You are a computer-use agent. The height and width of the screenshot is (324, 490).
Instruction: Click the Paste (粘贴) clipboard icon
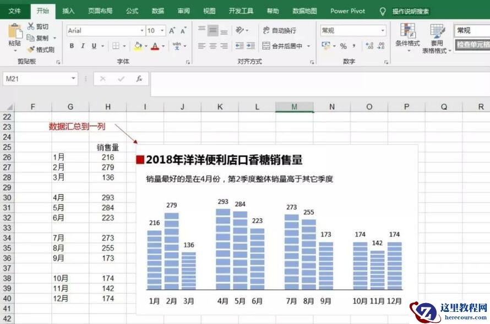pos(15,32)
